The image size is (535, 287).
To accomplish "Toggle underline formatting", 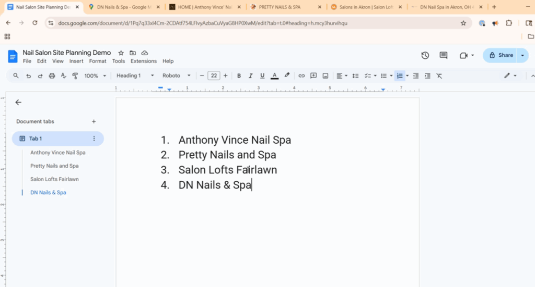I will [262, 76].
